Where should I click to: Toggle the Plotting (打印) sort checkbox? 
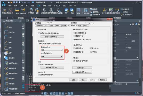91,52
